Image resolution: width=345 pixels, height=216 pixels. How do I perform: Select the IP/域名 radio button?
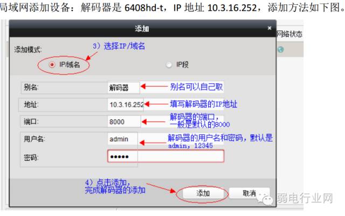(52, 65)
